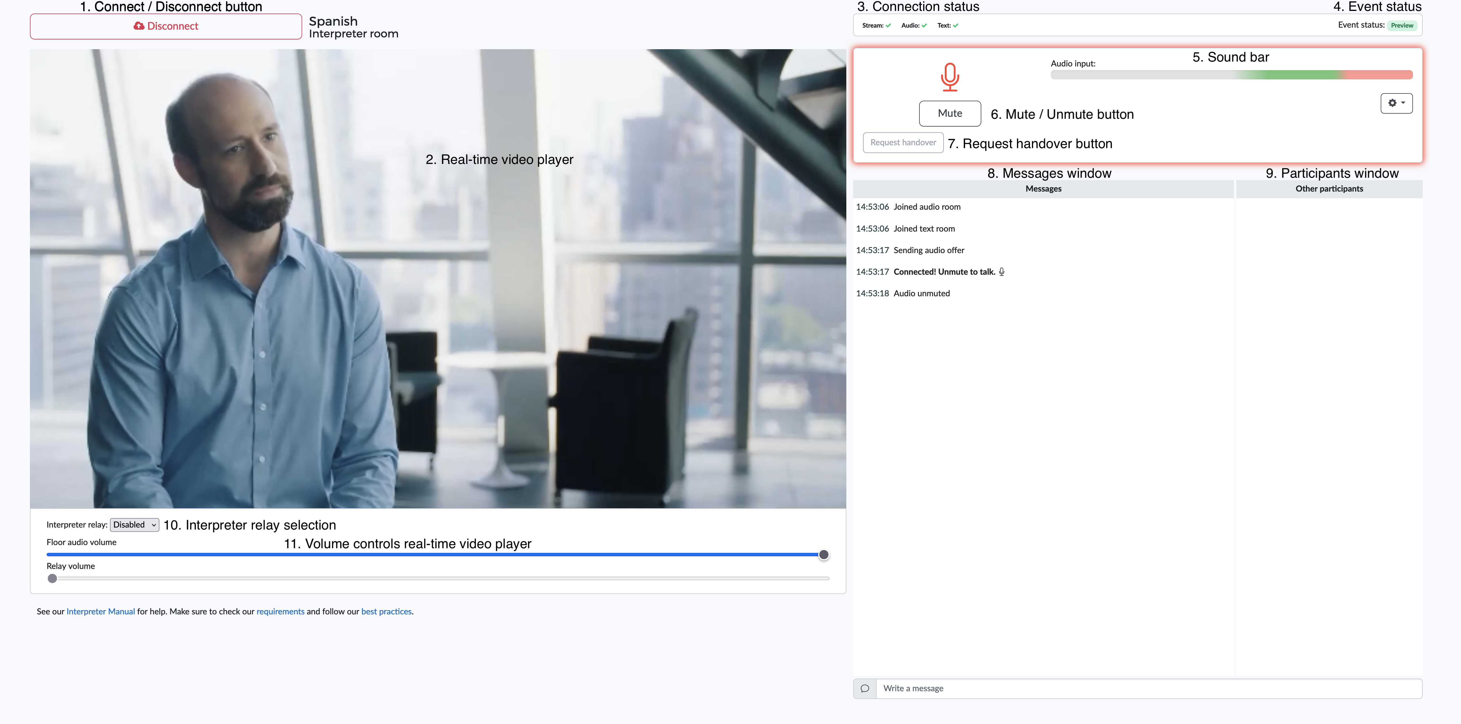
Task: Click the 'Audio unmuted' message
Action: (x=922, y=293)
